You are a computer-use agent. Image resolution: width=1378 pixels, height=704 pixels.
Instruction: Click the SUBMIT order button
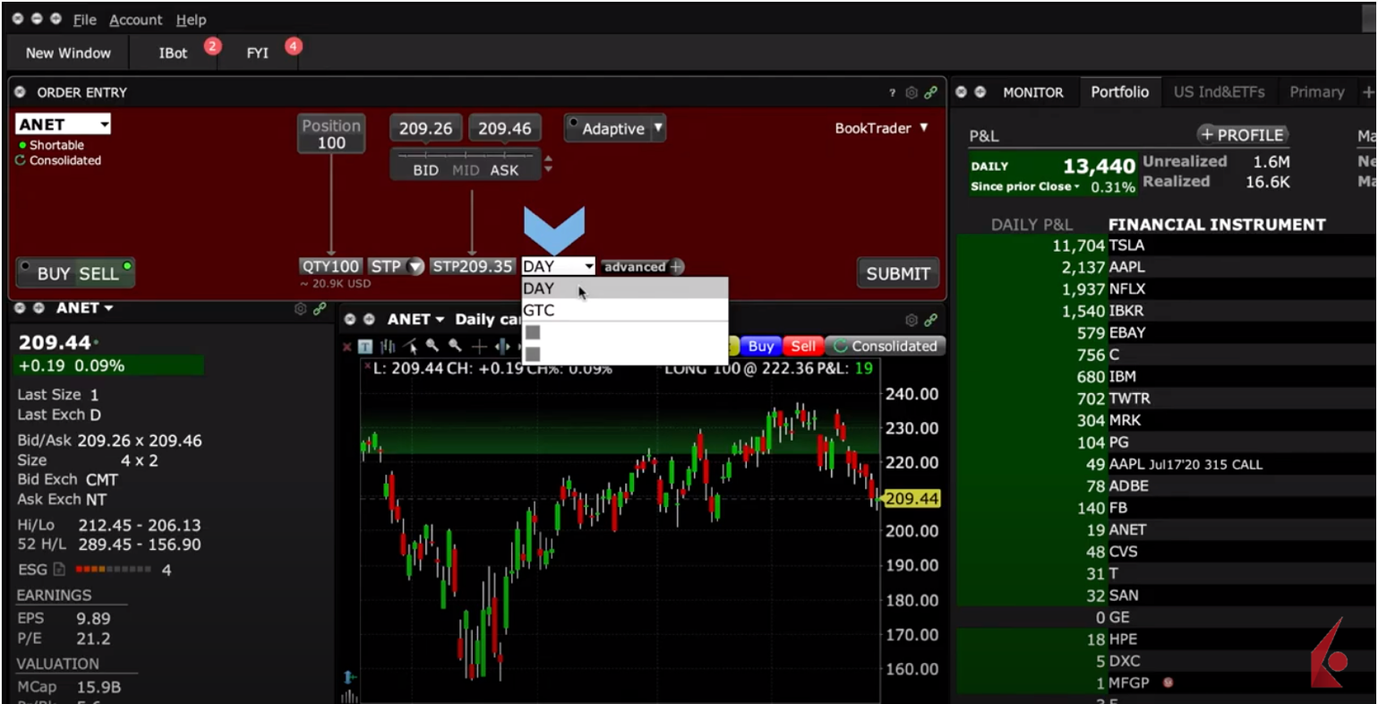pyautogui.click(x=897, y=273)
